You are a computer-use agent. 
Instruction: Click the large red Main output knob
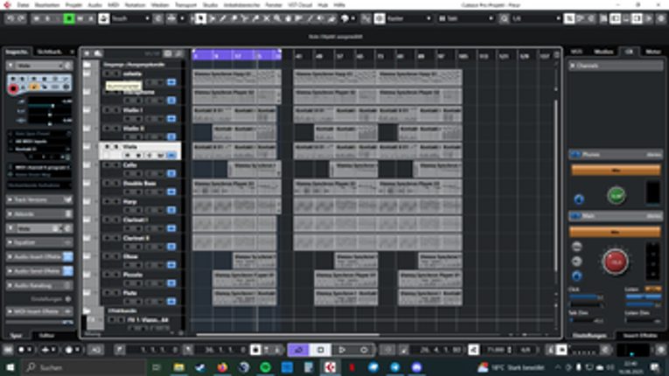pyautogui.click(x=615, y=261)
